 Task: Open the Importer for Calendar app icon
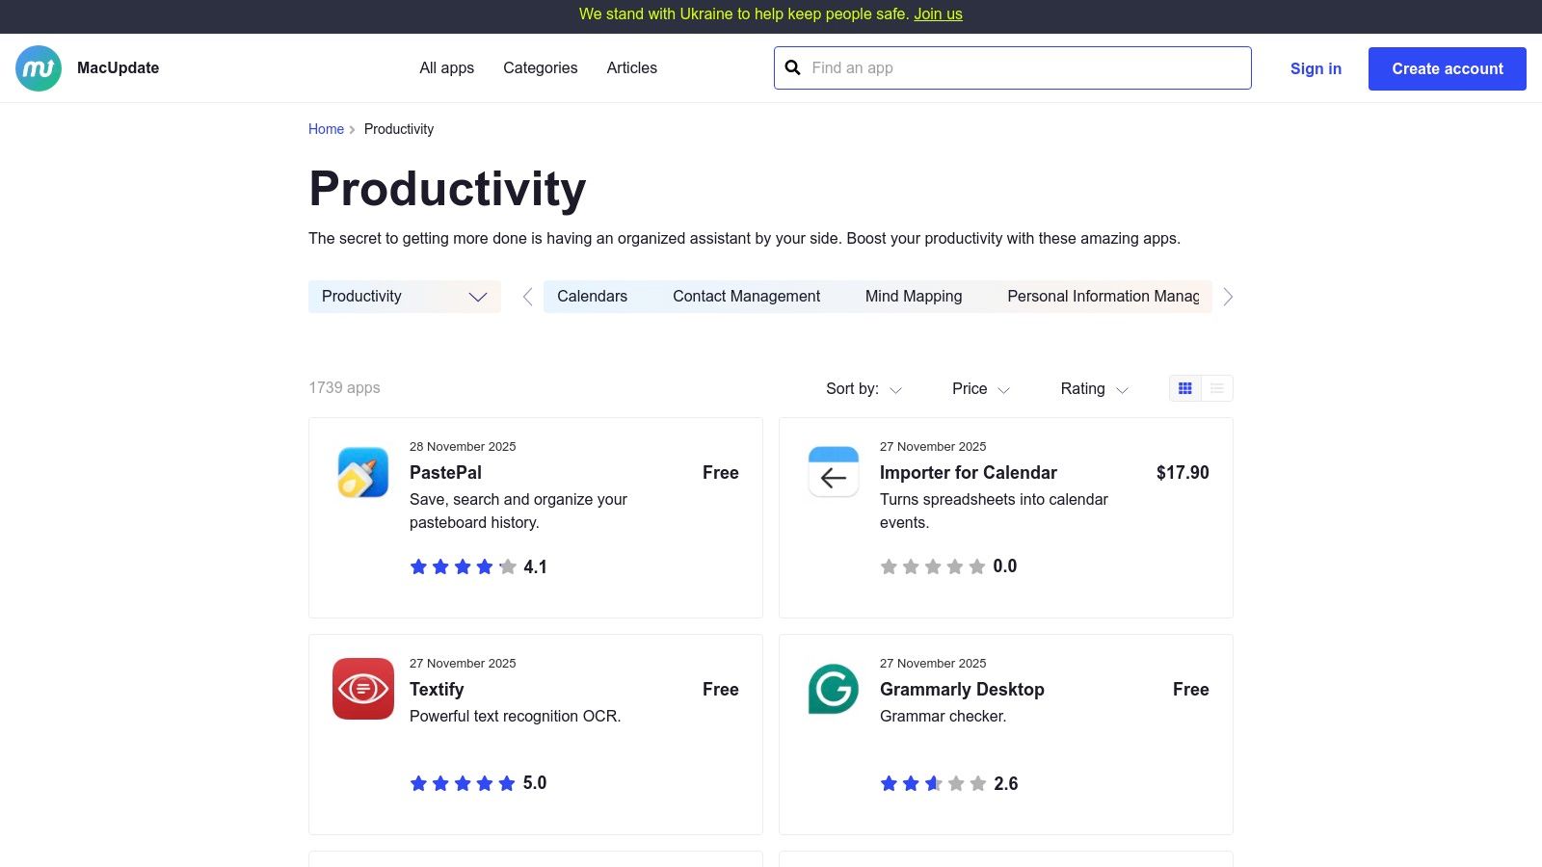pos(834,472)
